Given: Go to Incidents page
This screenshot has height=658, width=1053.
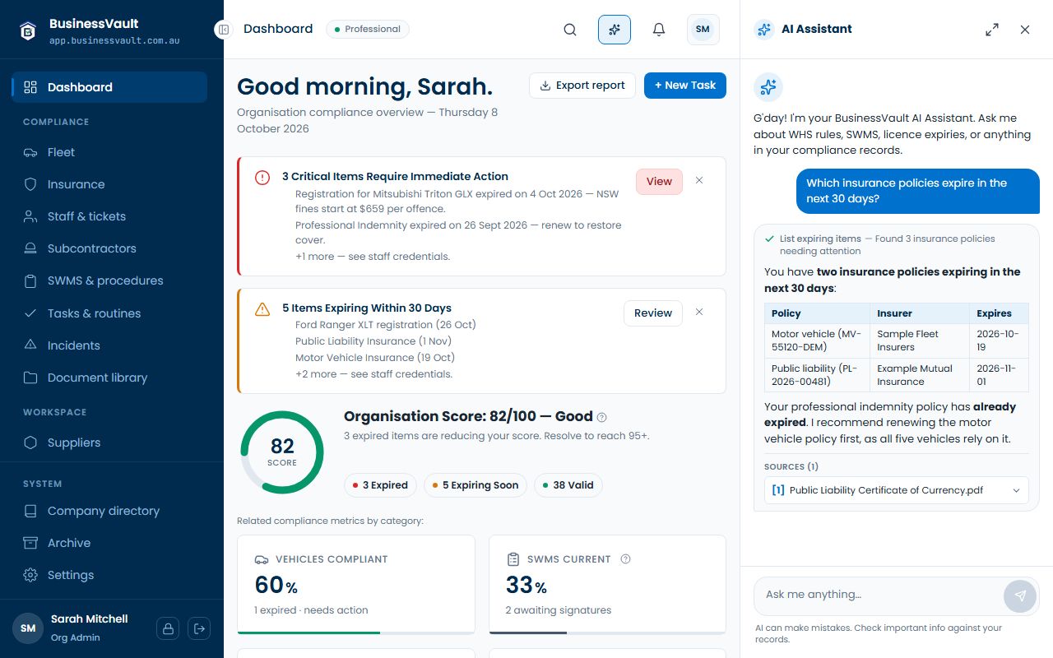Looking at the screenshot, I should click(109, 345).
